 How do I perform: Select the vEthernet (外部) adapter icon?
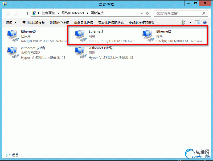[x=81, y=53]
